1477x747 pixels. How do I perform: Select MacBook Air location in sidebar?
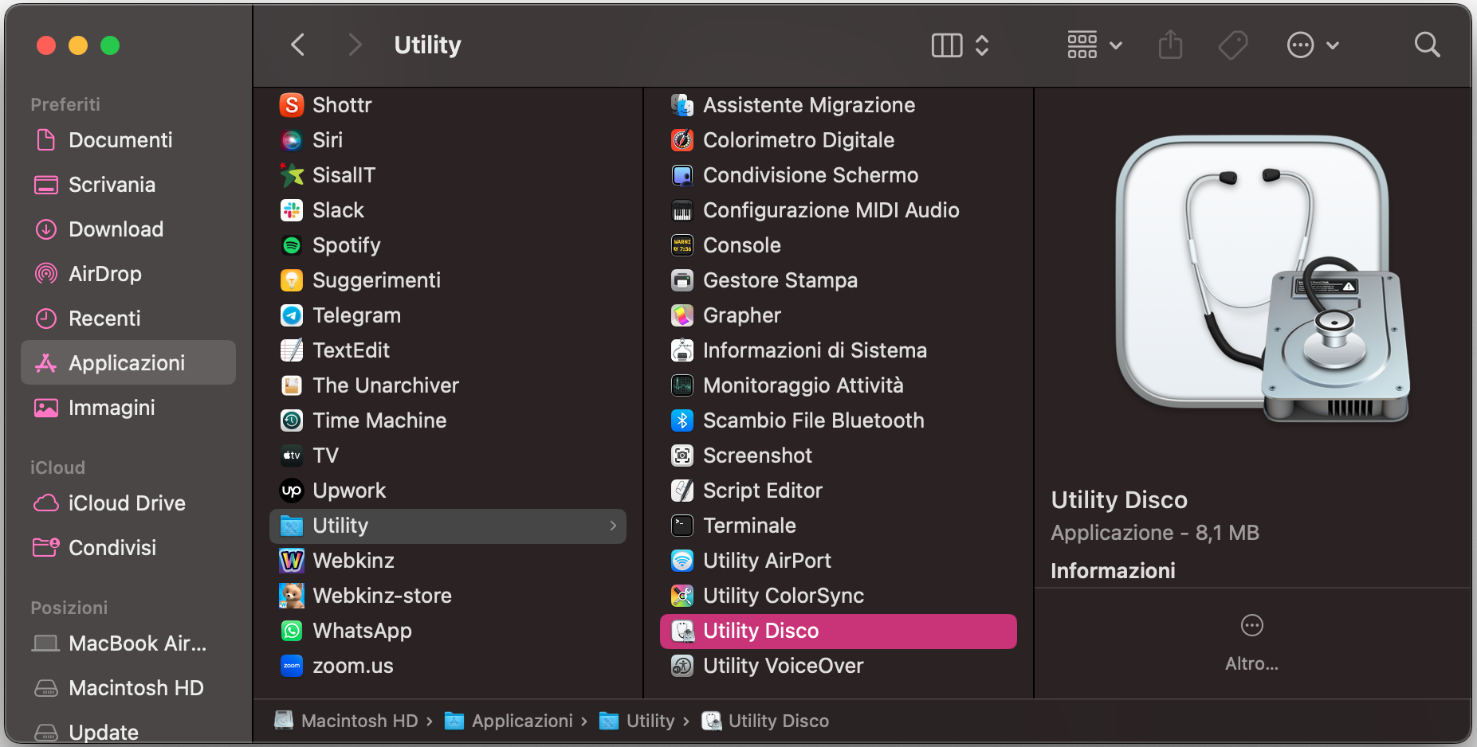[128, 643]
